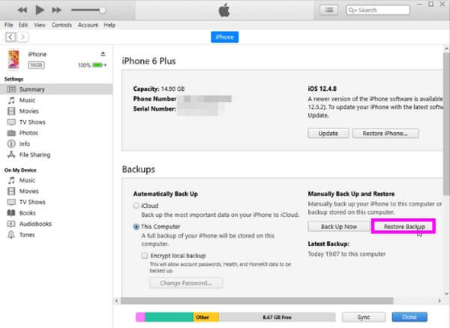The height and width of the screenshot is (328, 450).
Task: Click the 16GB capacity badge
Action: (x=36, y=65)
